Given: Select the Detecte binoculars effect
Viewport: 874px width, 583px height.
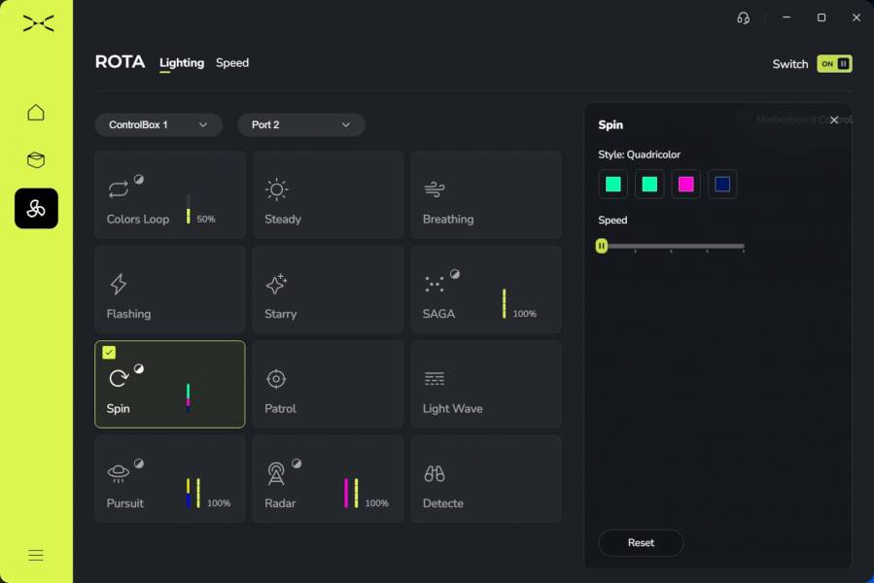Looking at the screenshot, I should click(485, 479).
